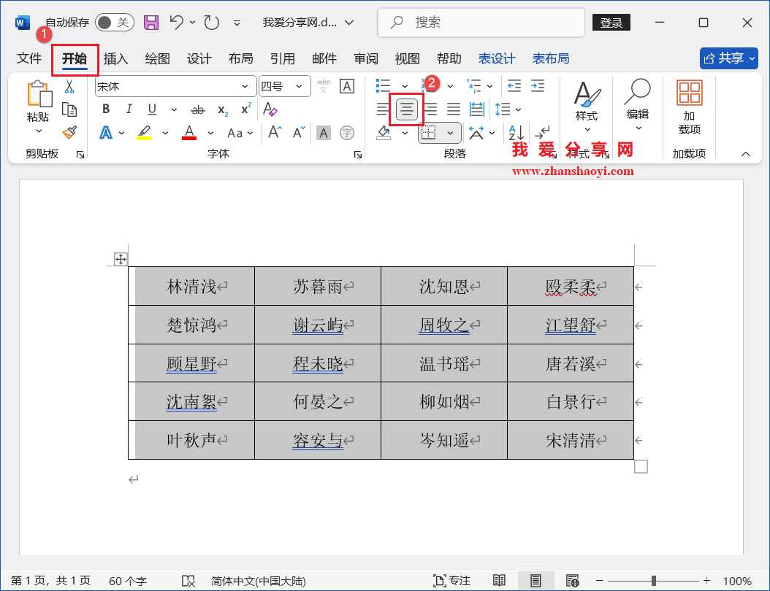The height and width of the screenshot is (591, 770).
Task: Open Customize Quick Access Toolbar dropdown
Action: pyautogui.click(x=237, y=23)
